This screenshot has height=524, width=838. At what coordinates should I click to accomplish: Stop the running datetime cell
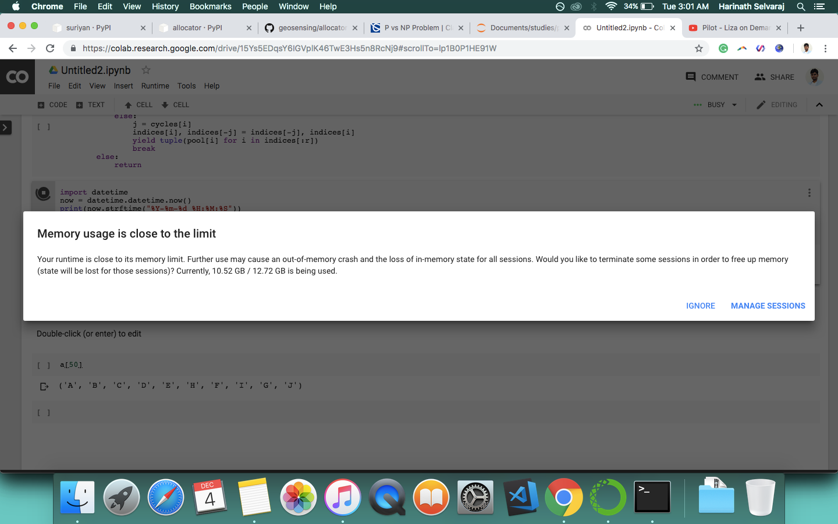tap(43, 193)
